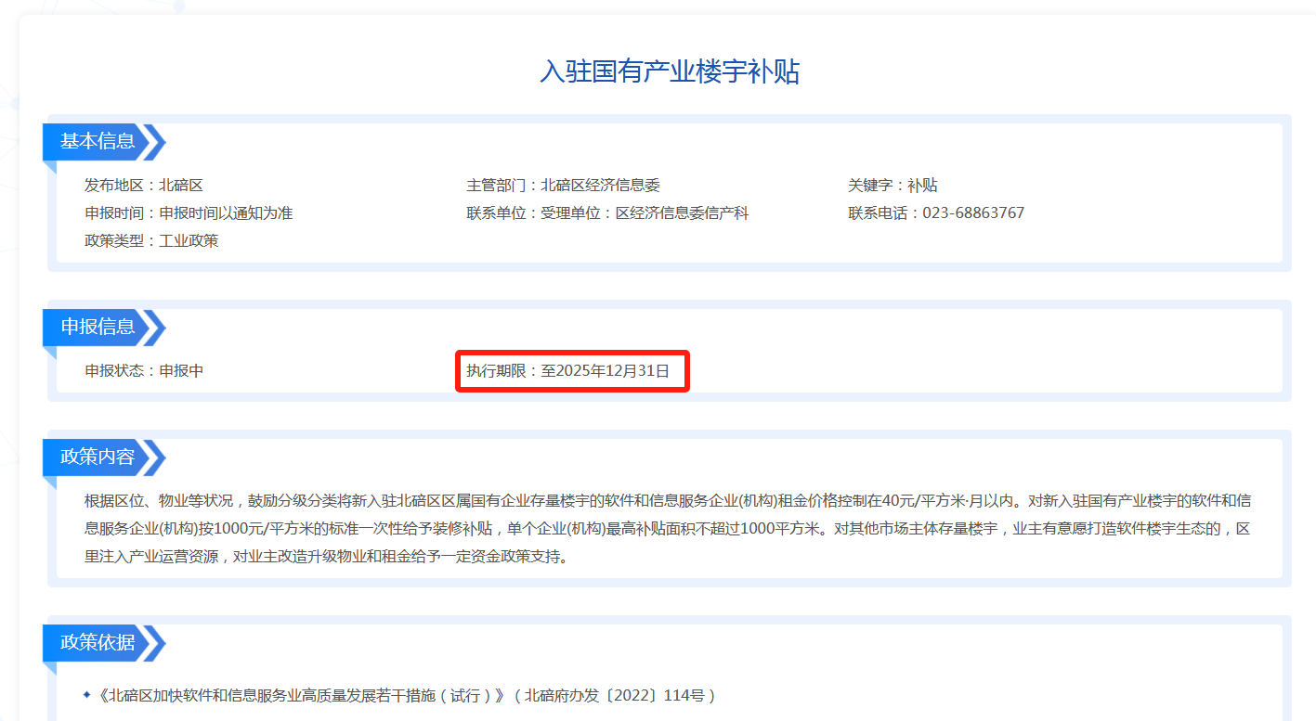Open the 北碚区加快软件和信息服务业高质量发展若干措施 document link
Image resolution: width=1316 pixels, height=721 pixels.
(x=302, y=695)
